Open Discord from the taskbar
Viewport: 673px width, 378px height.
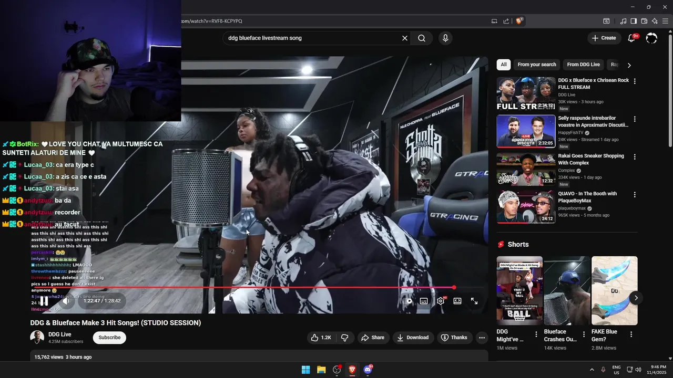coord(368,370)
